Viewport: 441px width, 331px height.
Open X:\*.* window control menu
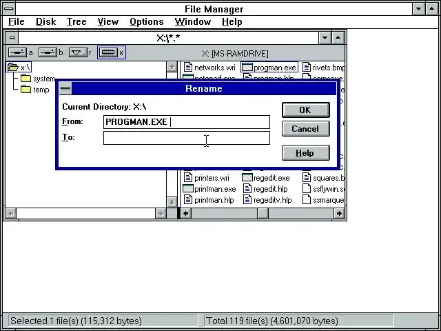coord(12,37)
